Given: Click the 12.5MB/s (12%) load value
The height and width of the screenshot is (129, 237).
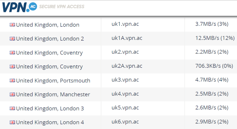Looking at the screenshot, I should [215, 38].
